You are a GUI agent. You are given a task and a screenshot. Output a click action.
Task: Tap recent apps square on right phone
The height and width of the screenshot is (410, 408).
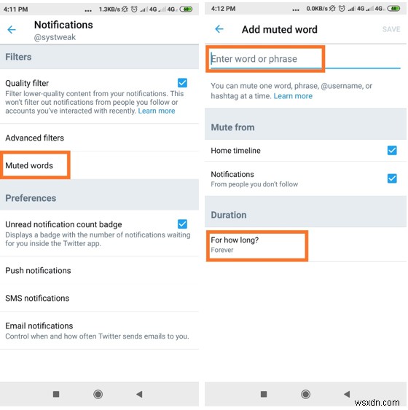[x=264, y=394]
